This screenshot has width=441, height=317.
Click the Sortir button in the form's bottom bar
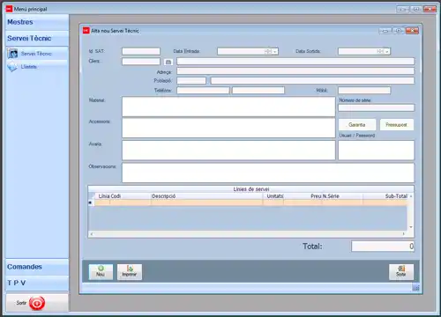401,272
